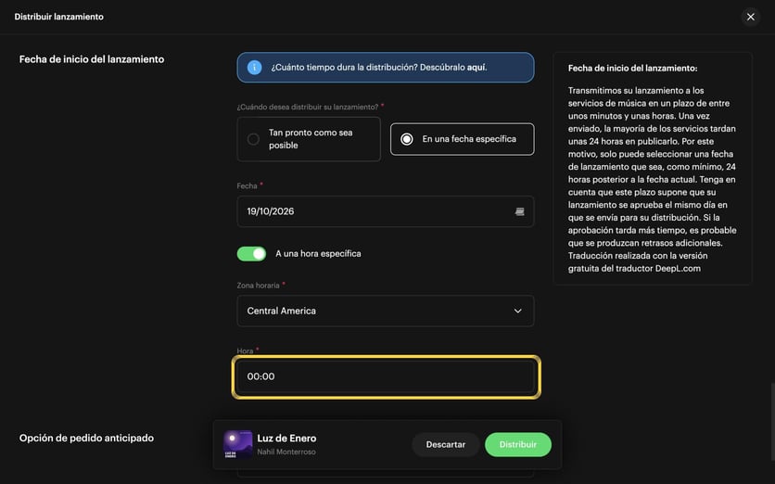Image resolution: width=775 pixels, height=484 pixels.
Task: Click the Hora field showing 00:00
Action: tap(386, 376)
